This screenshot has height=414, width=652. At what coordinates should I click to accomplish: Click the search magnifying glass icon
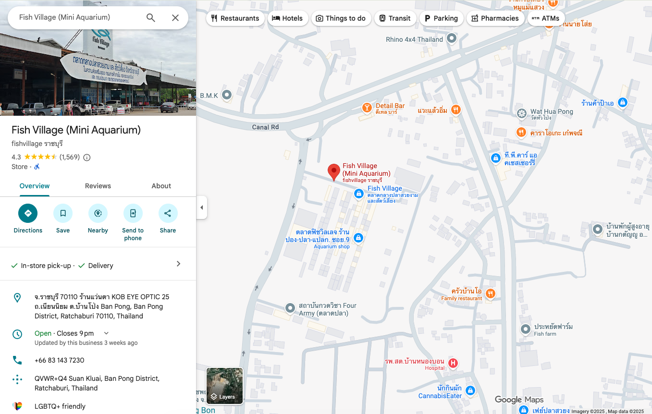(150, 17)
